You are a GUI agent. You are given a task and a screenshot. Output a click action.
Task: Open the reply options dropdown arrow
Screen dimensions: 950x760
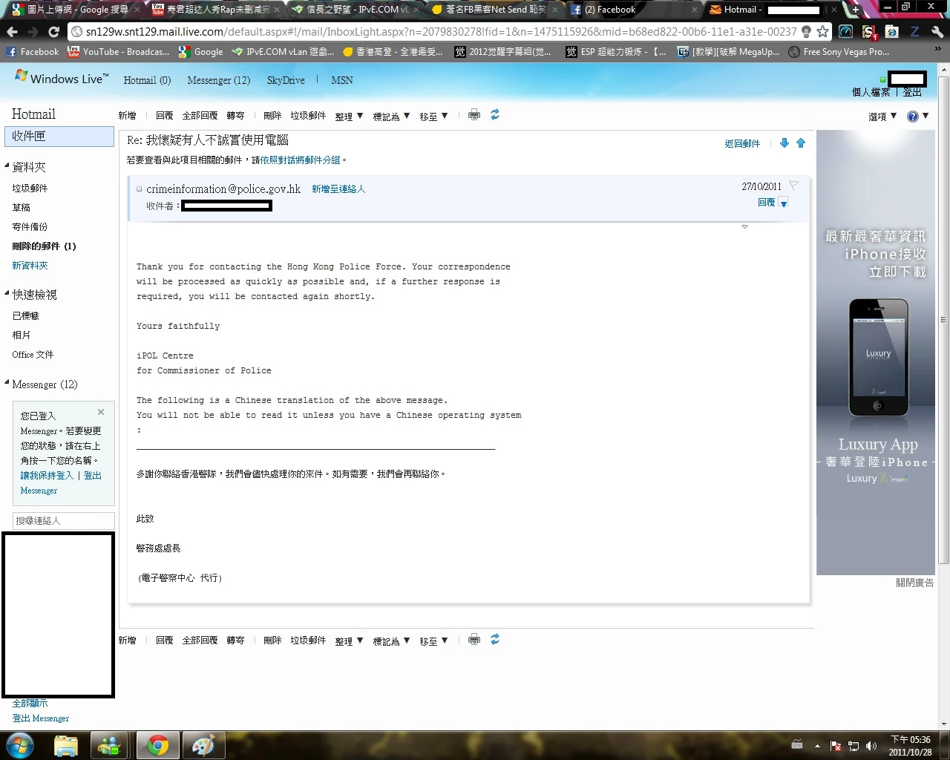tap(784, 203)
